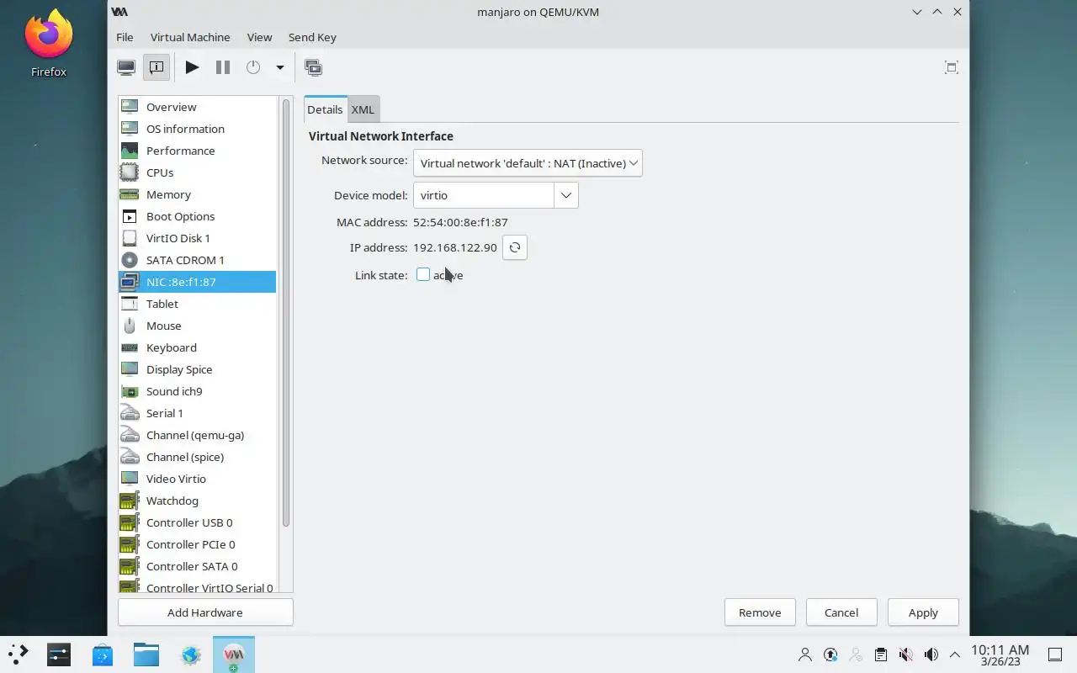
Task: Open the Send Key menu
Action: (312, 37)
